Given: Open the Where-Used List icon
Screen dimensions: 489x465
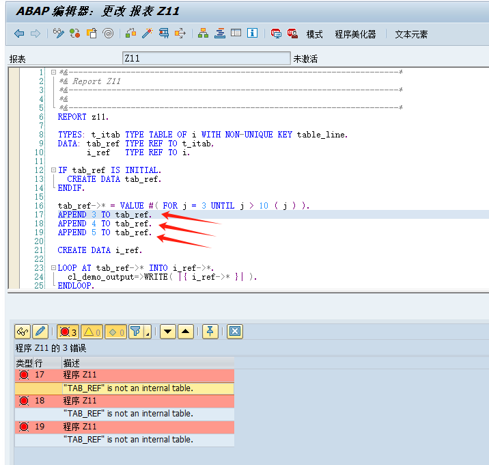Looking at the screenshot, I should pyautogui.click(x=180, y=33).
